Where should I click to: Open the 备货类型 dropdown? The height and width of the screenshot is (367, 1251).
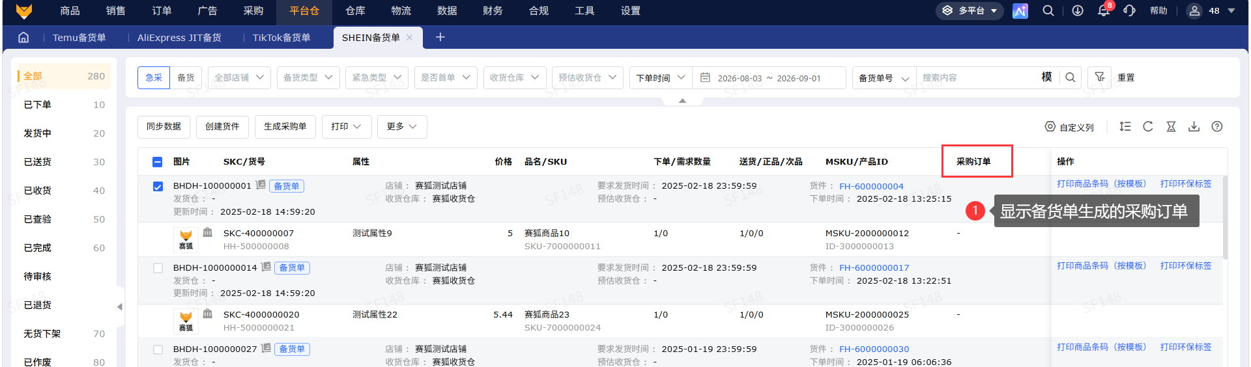tap(308, 77)
